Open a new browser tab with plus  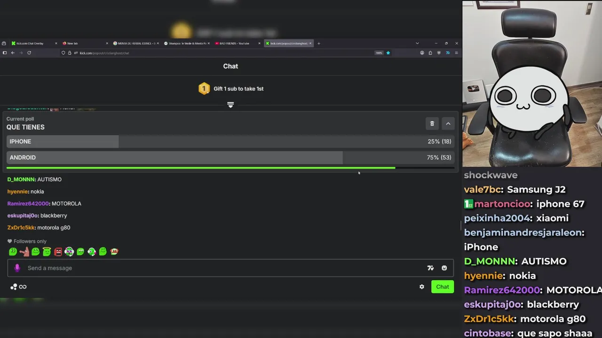point(319,43)
